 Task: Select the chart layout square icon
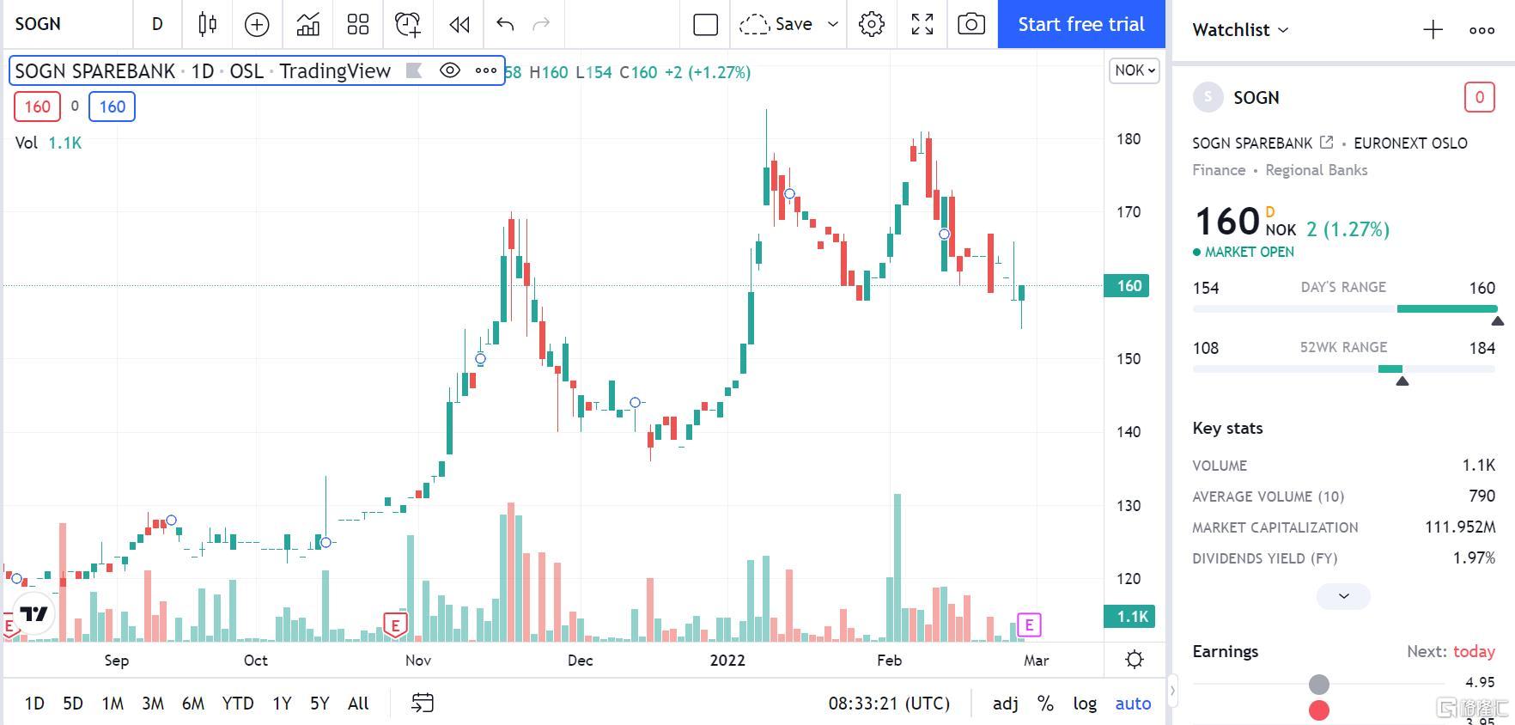705,24
